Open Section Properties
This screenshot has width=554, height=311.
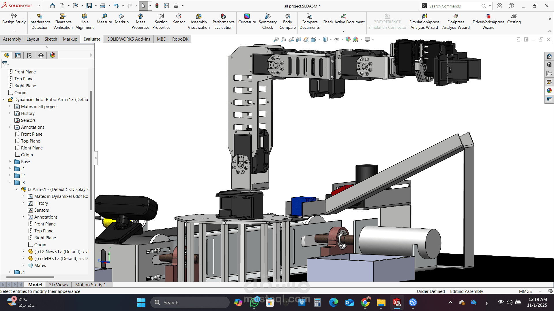[161, 22]
